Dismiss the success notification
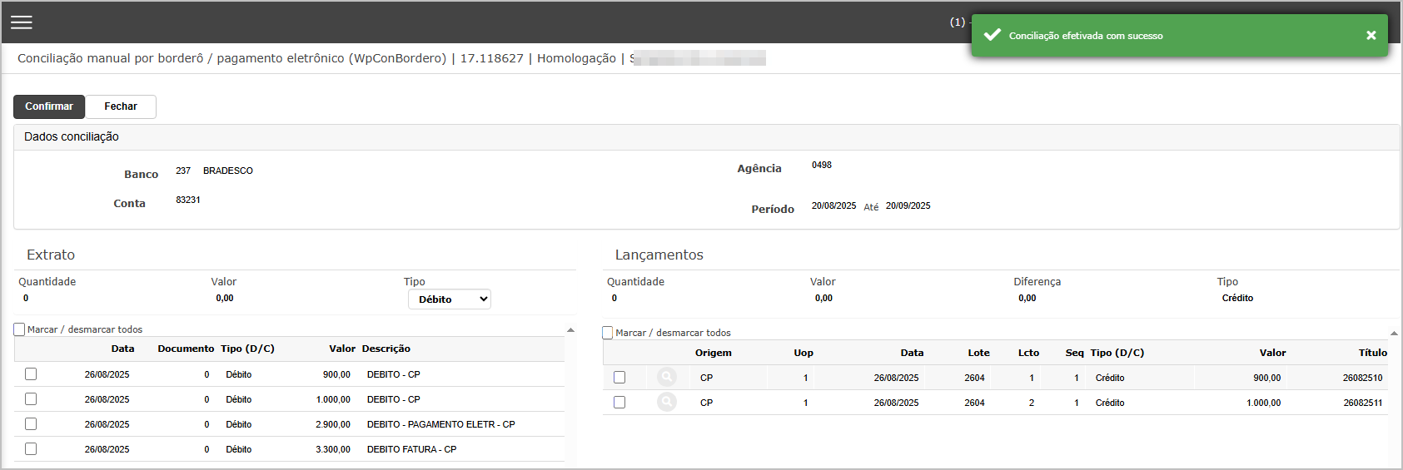The width and height of the screenshot is (1403, 470). click(x=1371, y=35)
